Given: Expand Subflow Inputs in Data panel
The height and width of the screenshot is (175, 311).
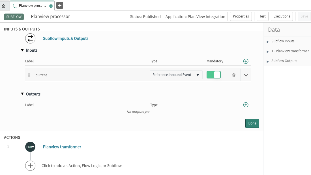Looking at the screenshot, I should (x=268, y=41).
